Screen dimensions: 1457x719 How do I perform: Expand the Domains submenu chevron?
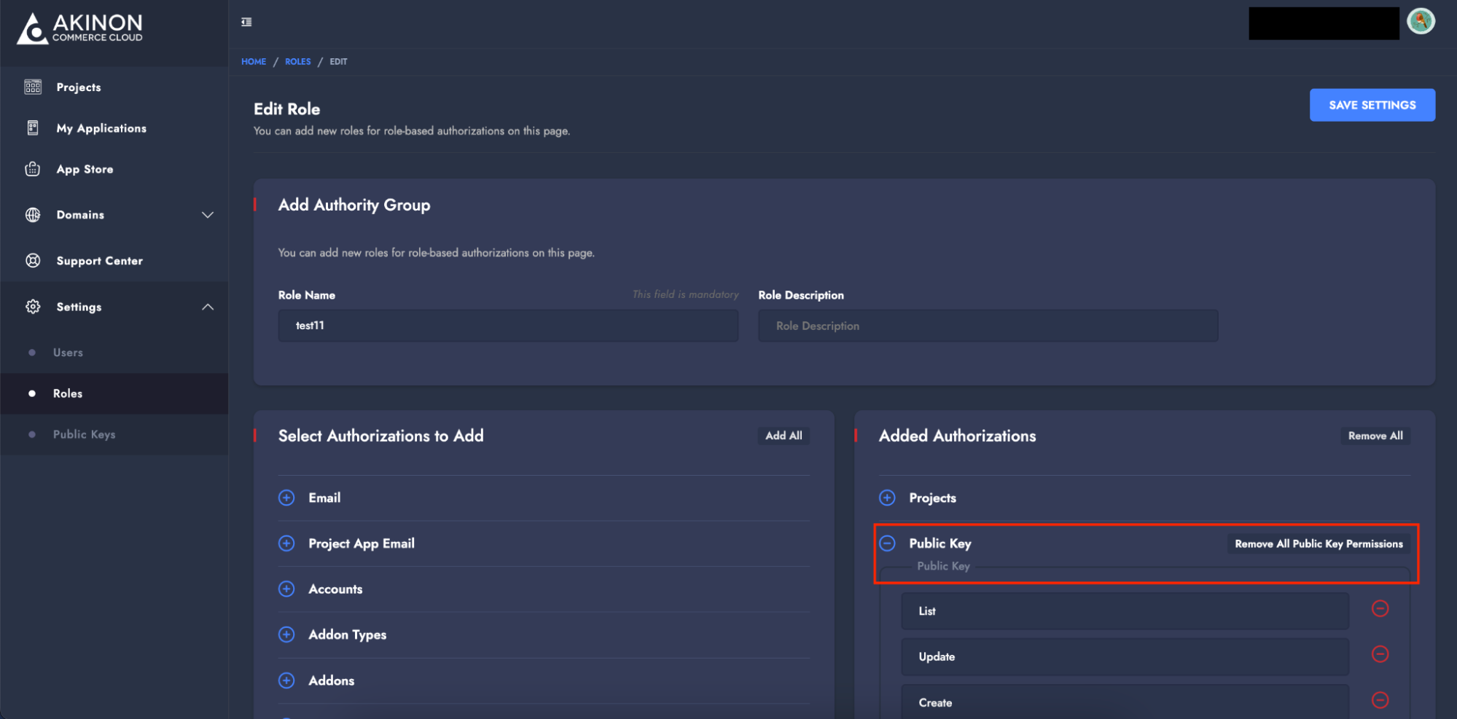click(x=208, y=215)
